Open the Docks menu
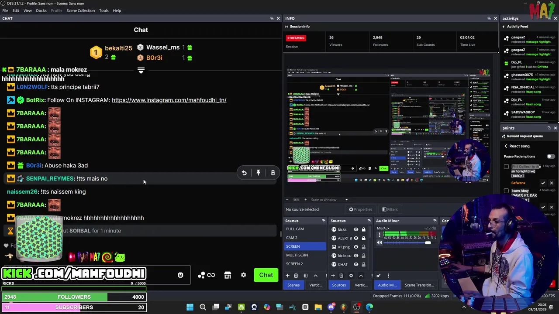 [41, 10]
